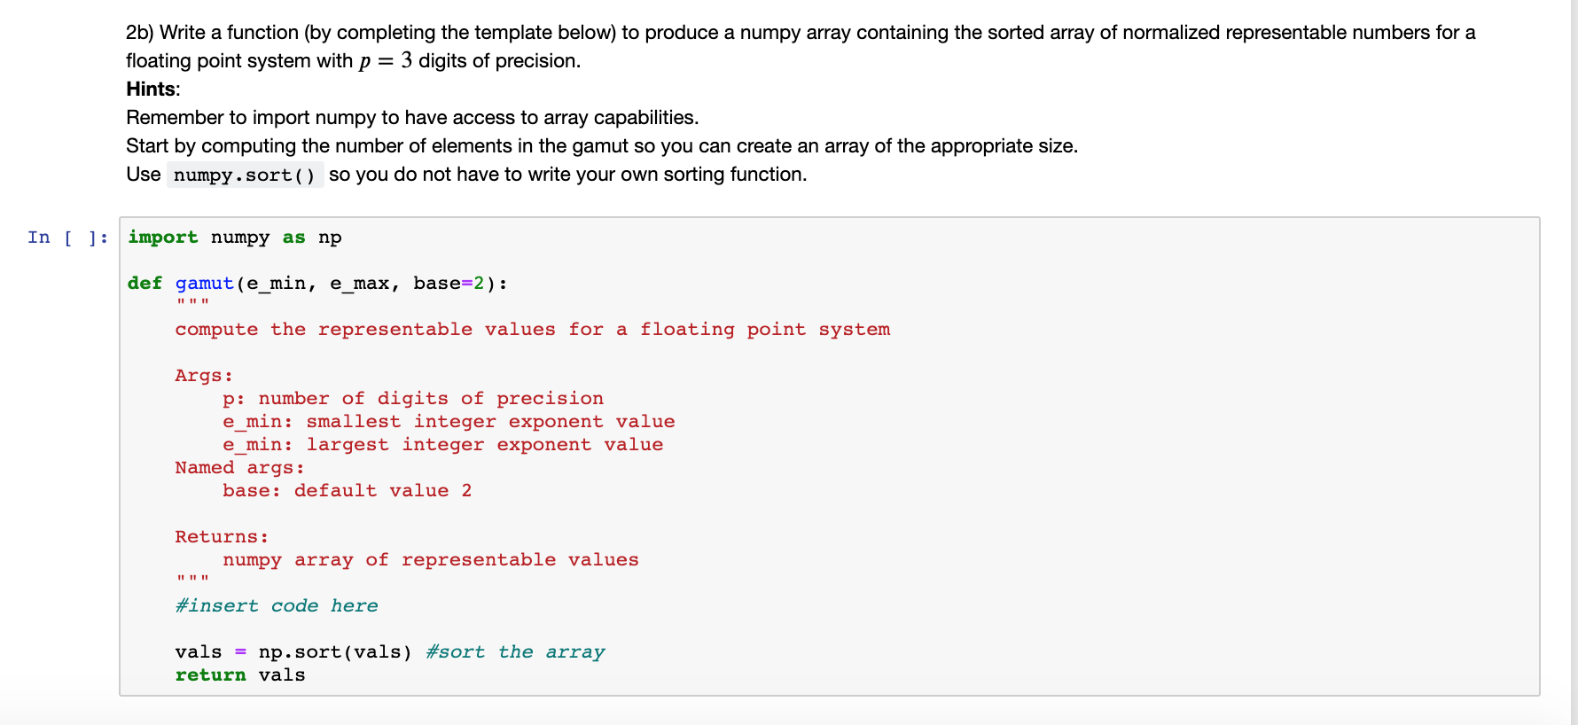Click the 'p: number of digits of precision' line
The width and height of the screenshot is (1578, 725).
click(413, 399)
